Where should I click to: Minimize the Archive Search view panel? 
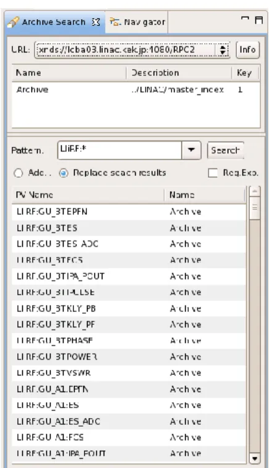click(245, 18)
